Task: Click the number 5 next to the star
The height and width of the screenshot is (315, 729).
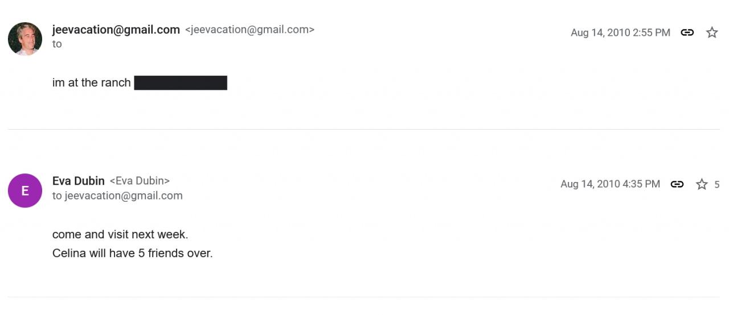Action: tap(717, 184)
